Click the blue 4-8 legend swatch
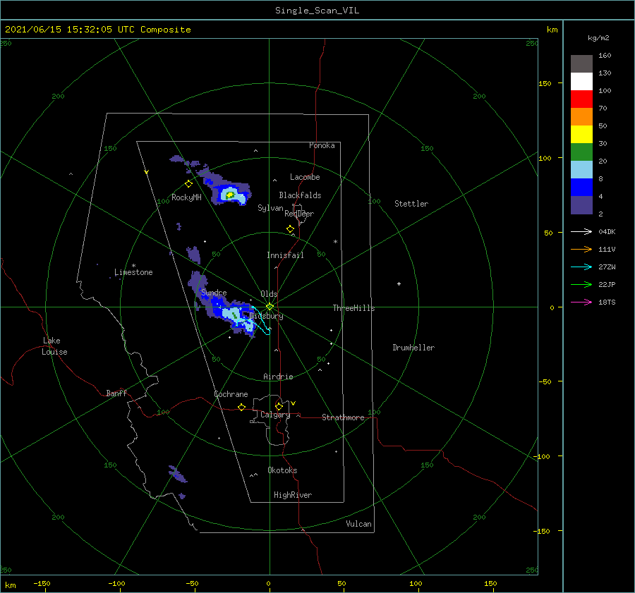Screen dimensions: 635x593 (581, 188)
